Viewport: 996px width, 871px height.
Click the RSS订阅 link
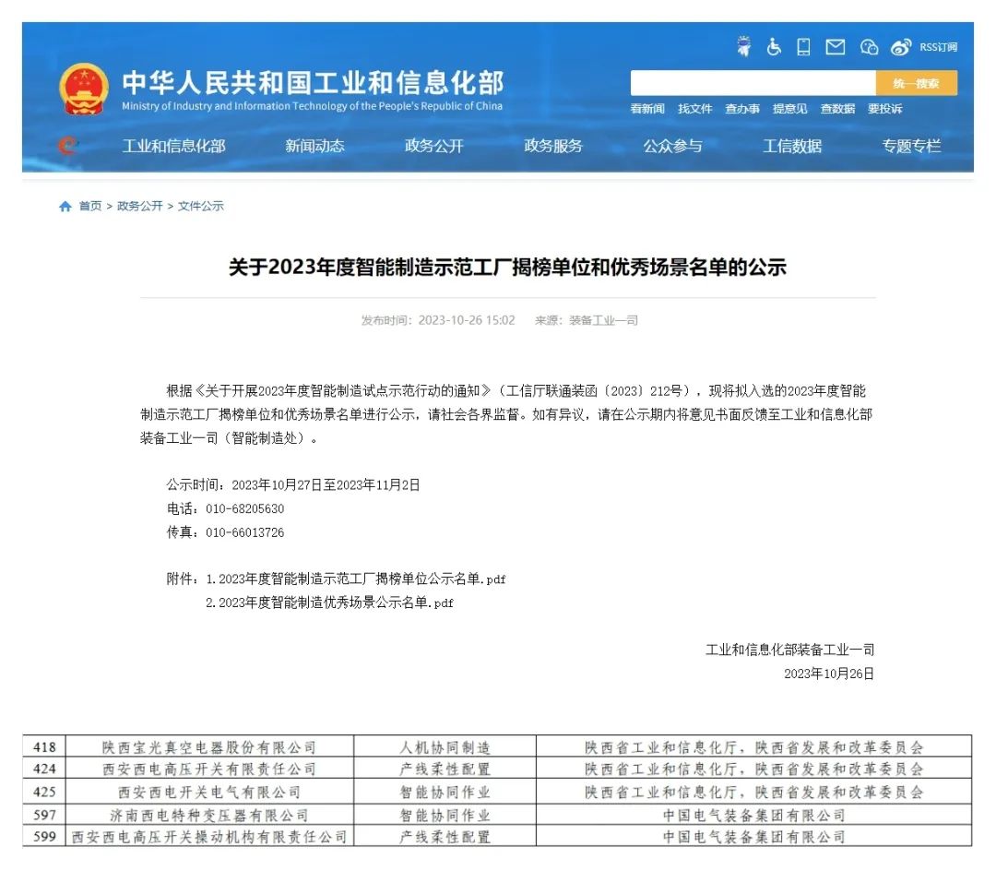click(x=938, y=47)
